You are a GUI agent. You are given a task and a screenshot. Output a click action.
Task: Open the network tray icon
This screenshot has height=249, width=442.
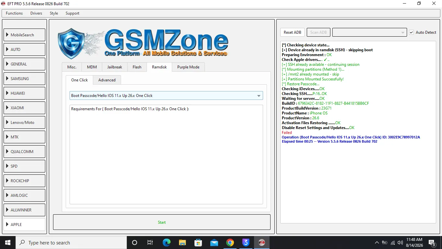click(393, 243)
